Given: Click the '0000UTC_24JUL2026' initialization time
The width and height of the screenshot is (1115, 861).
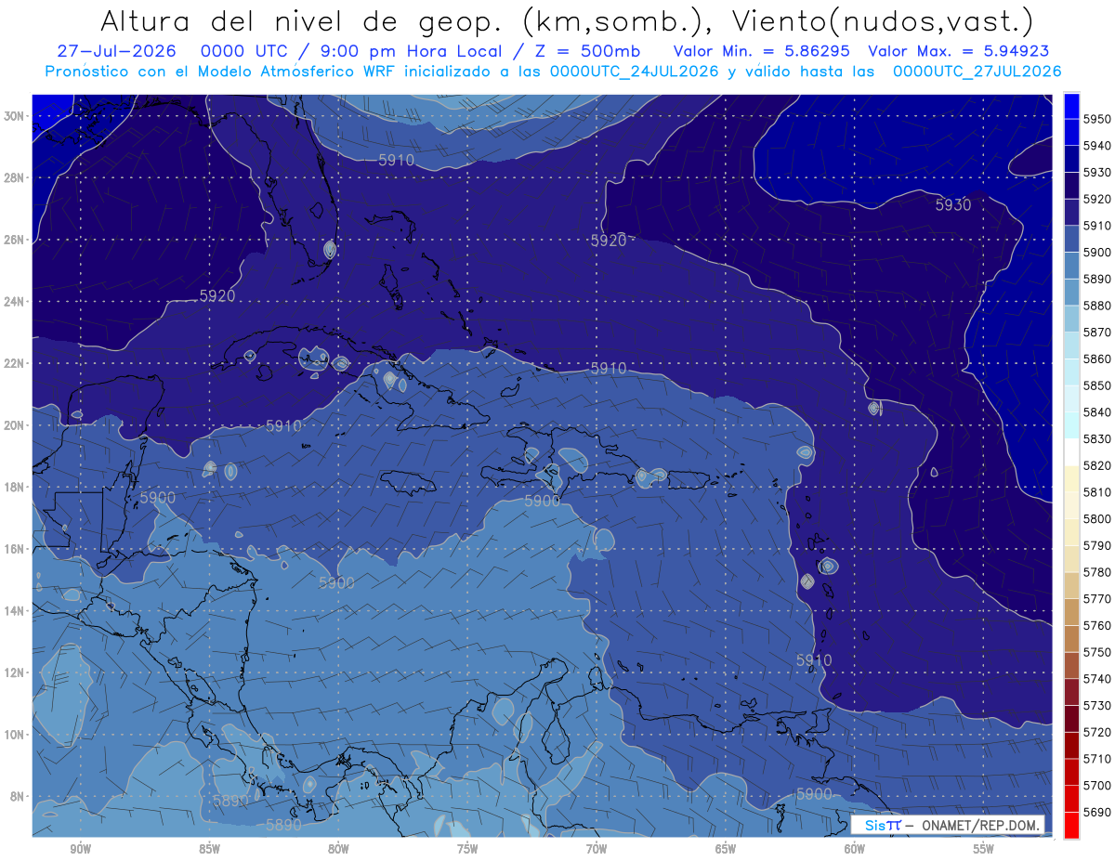Looking at the screenshot, I should click(634, 72).
